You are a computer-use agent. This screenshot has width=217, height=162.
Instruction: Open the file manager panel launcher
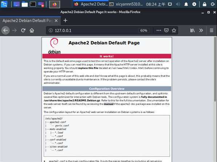[x=25, y=4]
